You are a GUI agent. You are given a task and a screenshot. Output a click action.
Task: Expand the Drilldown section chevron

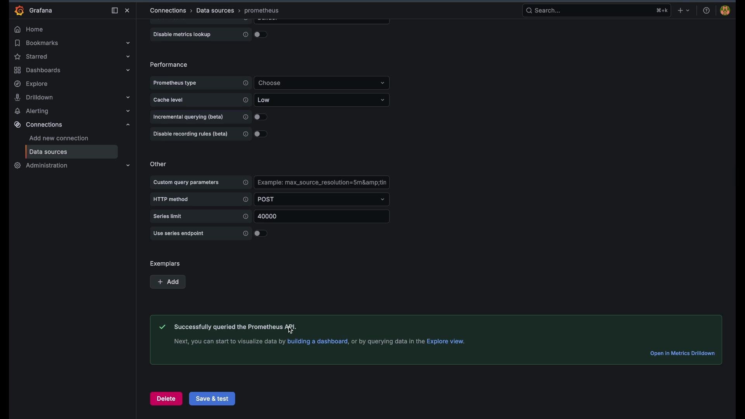(x=128, y=98)
